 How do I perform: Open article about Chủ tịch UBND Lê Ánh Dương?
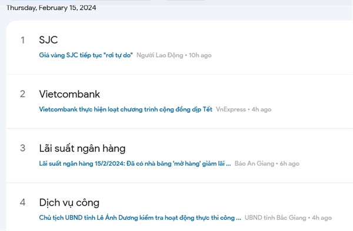[x=140, y=217]
